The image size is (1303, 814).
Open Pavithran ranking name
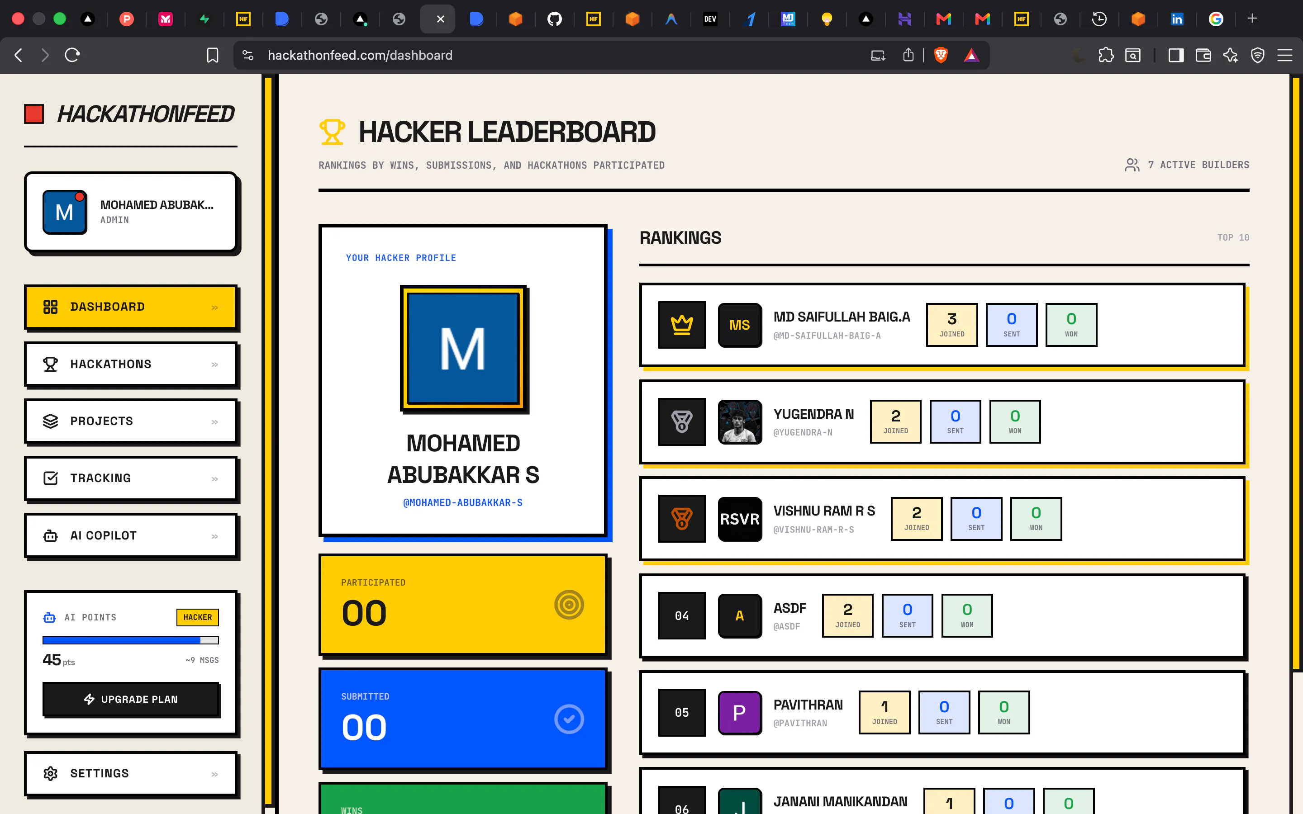tap(808, 705)
